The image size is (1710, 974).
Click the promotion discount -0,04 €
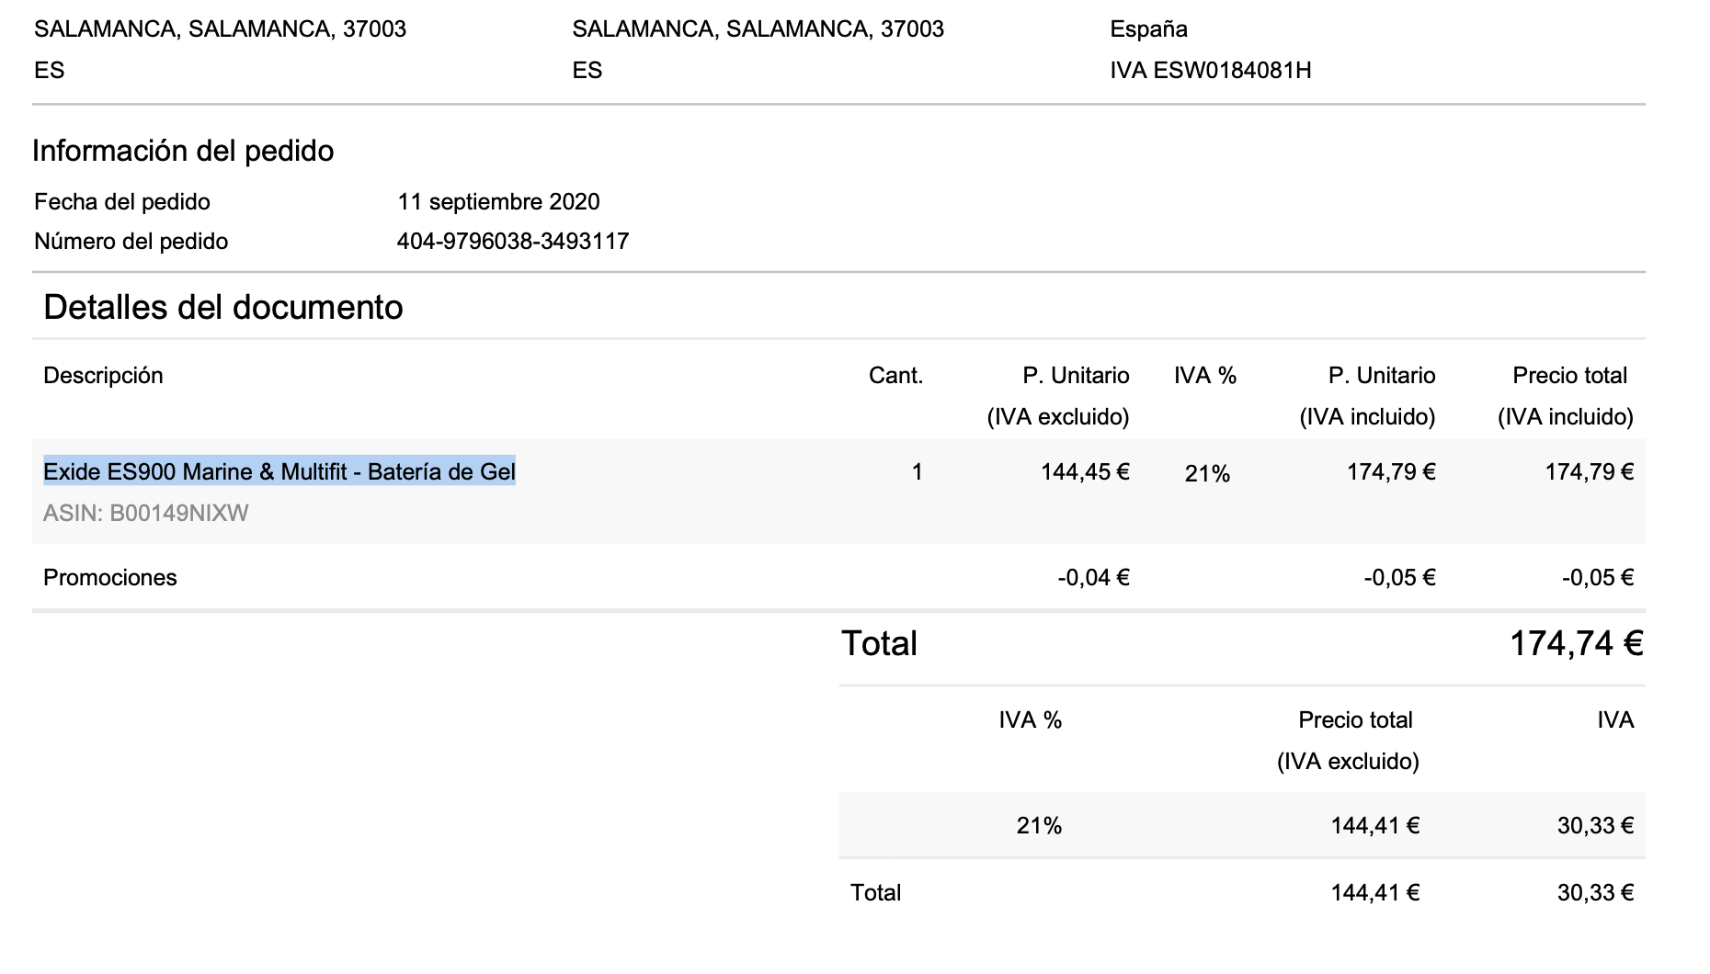point(1093,578)
